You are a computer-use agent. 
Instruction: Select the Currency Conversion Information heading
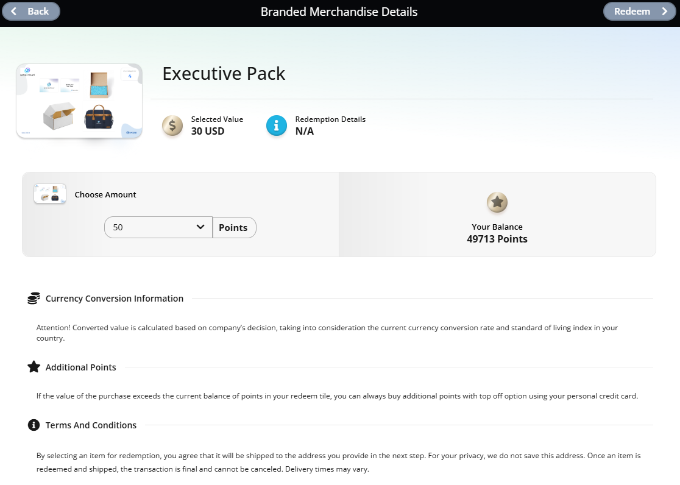click(x=115, y=299)
